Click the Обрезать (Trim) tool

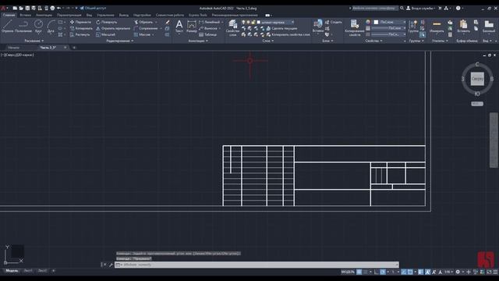pyautogui.click(x=143, y=22)
